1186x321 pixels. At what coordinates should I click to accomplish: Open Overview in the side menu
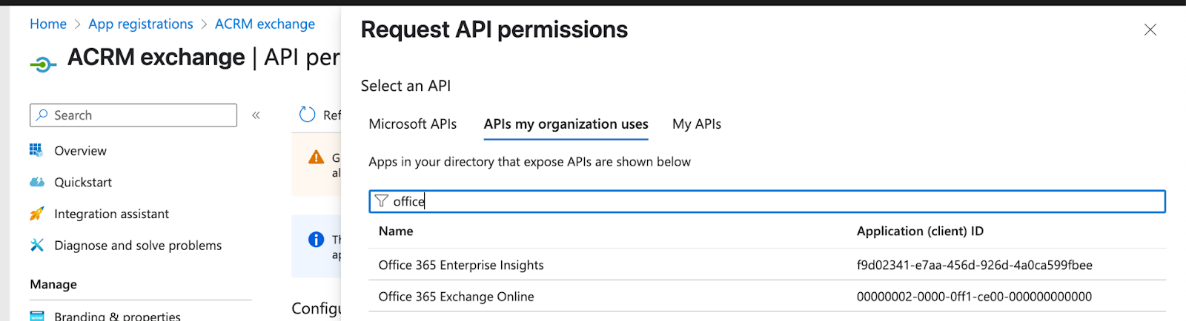(80, 151)
